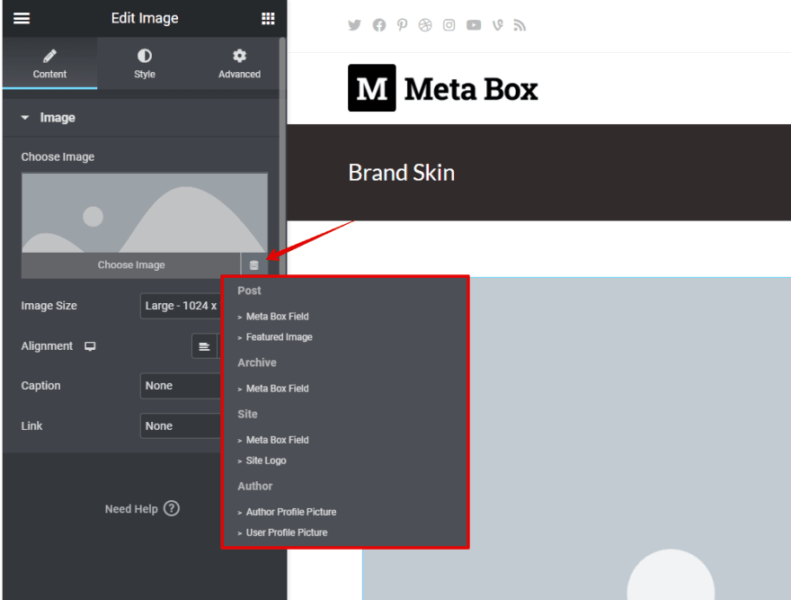Open the Instagram social link

449,25
